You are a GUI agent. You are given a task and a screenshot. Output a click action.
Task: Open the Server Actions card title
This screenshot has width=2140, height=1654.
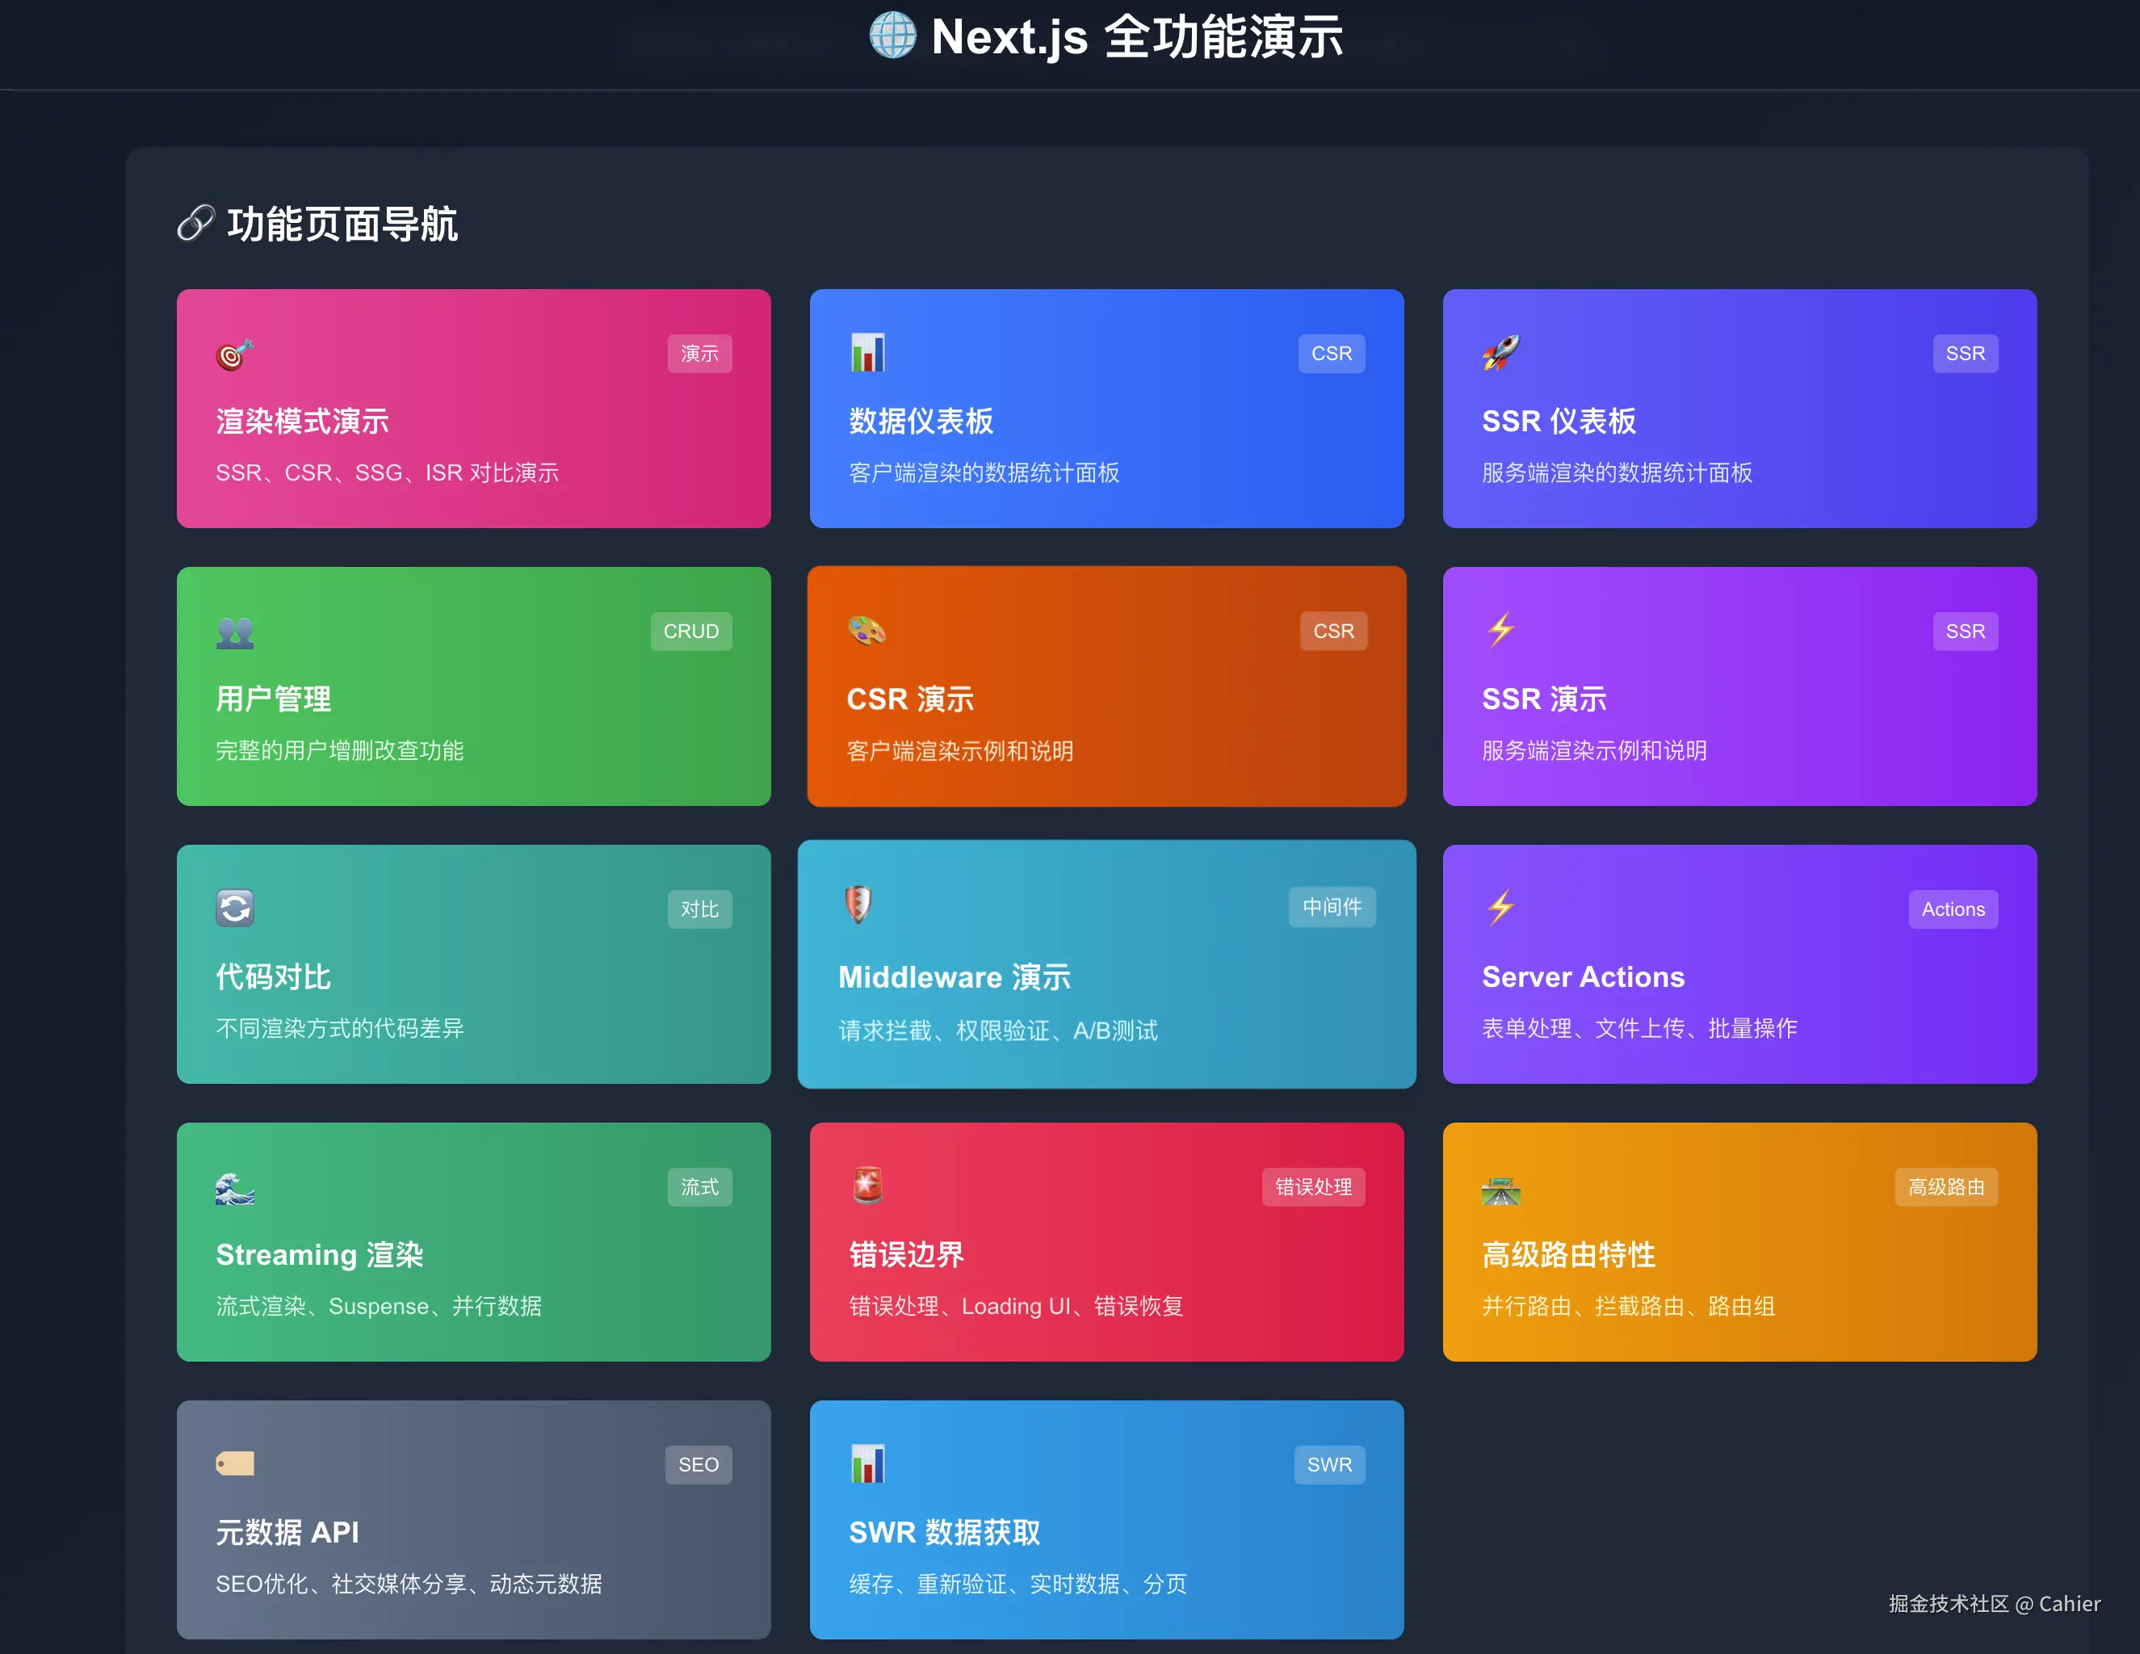[x=1583, y=977]
